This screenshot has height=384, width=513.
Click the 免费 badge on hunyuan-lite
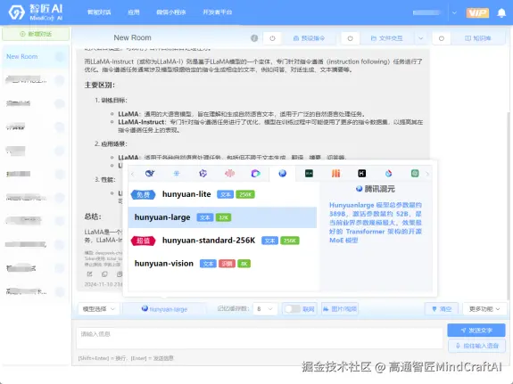coord(143,195)
